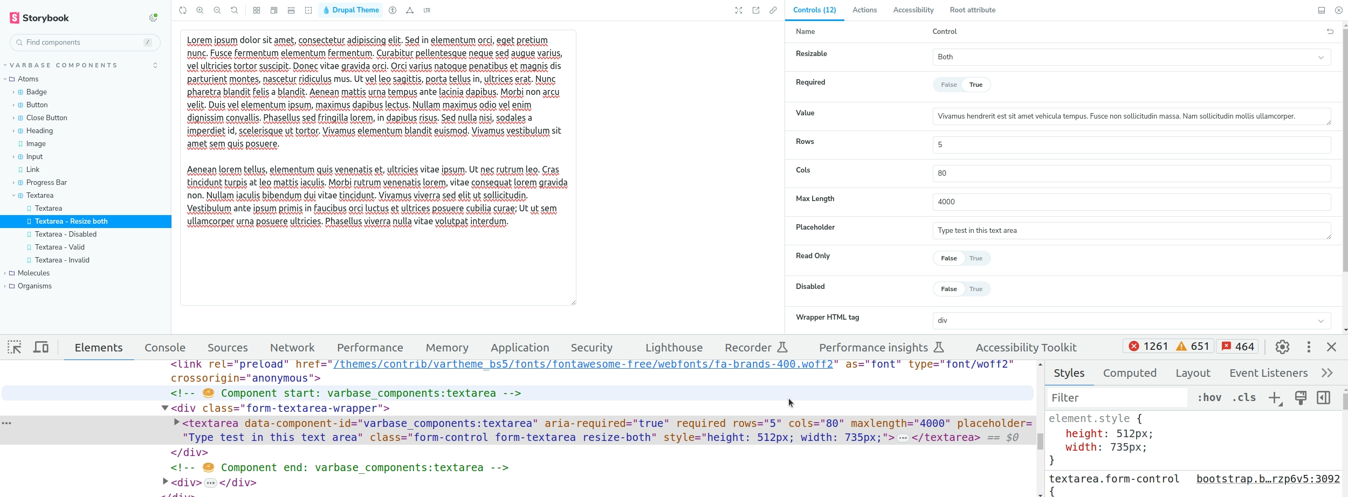
Task: Copy the story link icon
Action: 773,10
